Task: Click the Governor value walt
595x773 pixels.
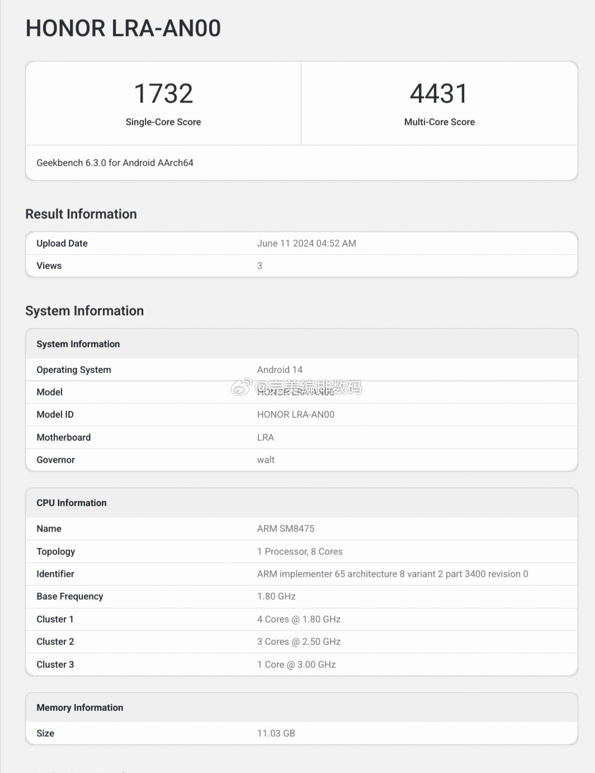Action: (x=266, y=460)
